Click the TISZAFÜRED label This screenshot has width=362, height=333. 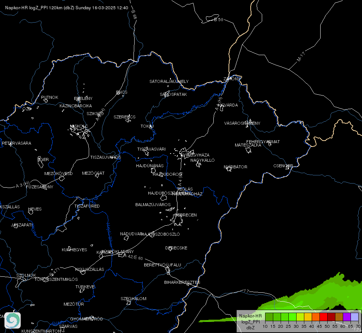coord(87,206)
